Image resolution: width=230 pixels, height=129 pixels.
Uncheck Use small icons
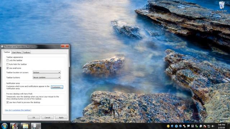click(x=8, y=68)
